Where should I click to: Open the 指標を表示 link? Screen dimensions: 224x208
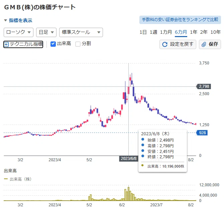(21, 20)
